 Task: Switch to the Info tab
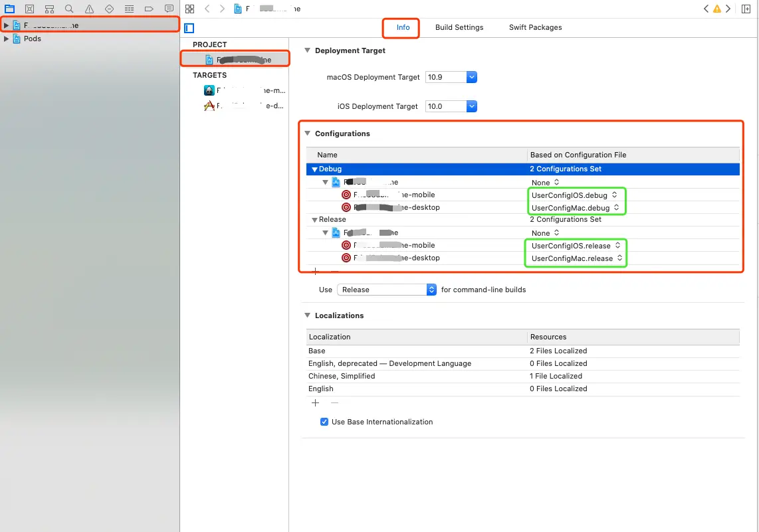click(403, 28)
